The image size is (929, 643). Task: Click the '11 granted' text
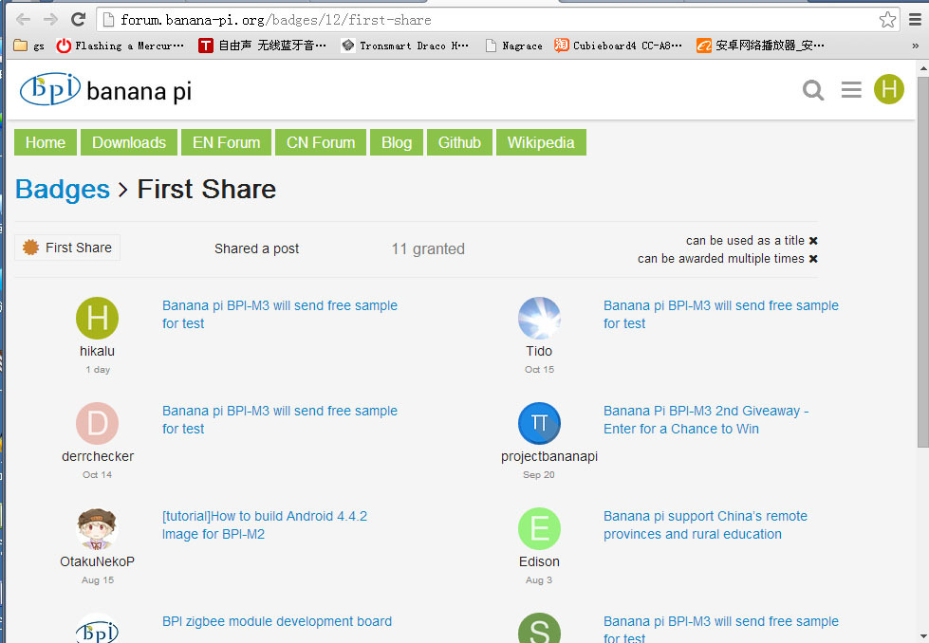click(428, 249)
